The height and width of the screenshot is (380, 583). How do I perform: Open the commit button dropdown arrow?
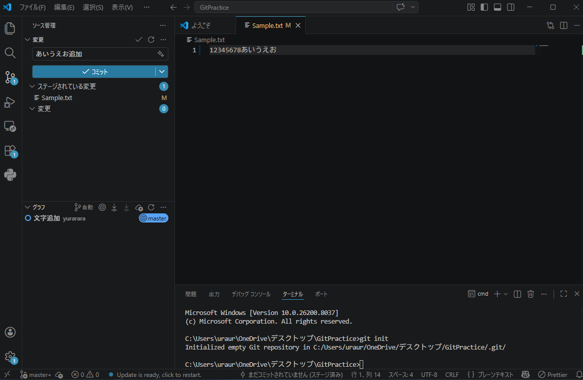click(x=162, y=72)
